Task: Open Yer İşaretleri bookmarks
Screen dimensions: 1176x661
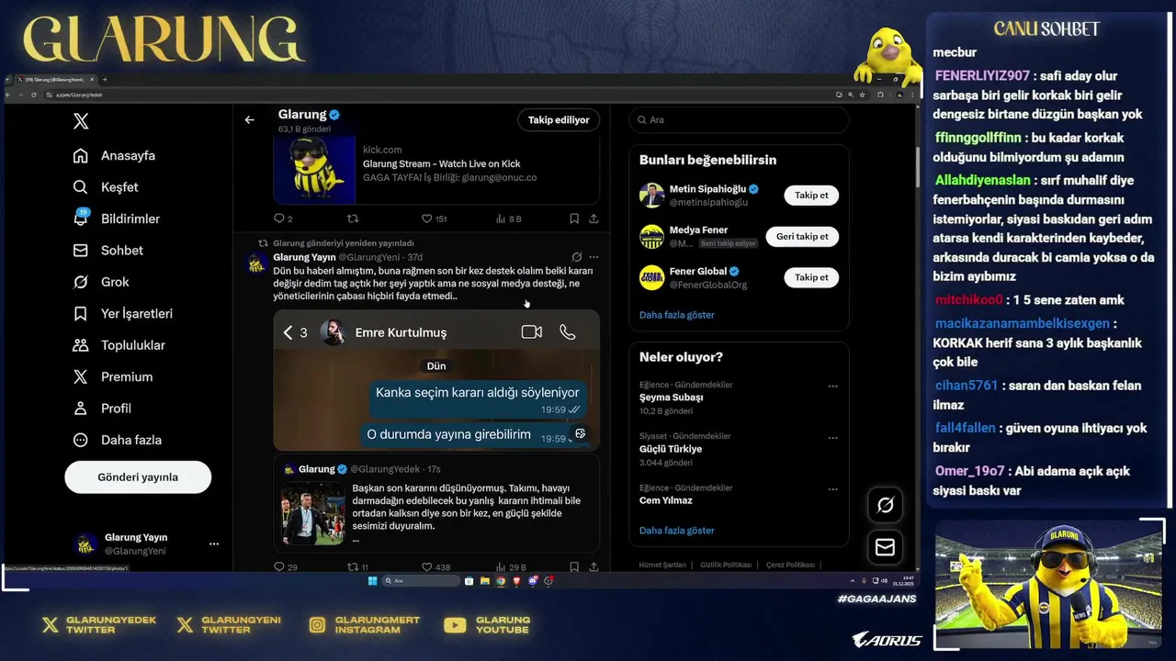Action: click(122, 313)
